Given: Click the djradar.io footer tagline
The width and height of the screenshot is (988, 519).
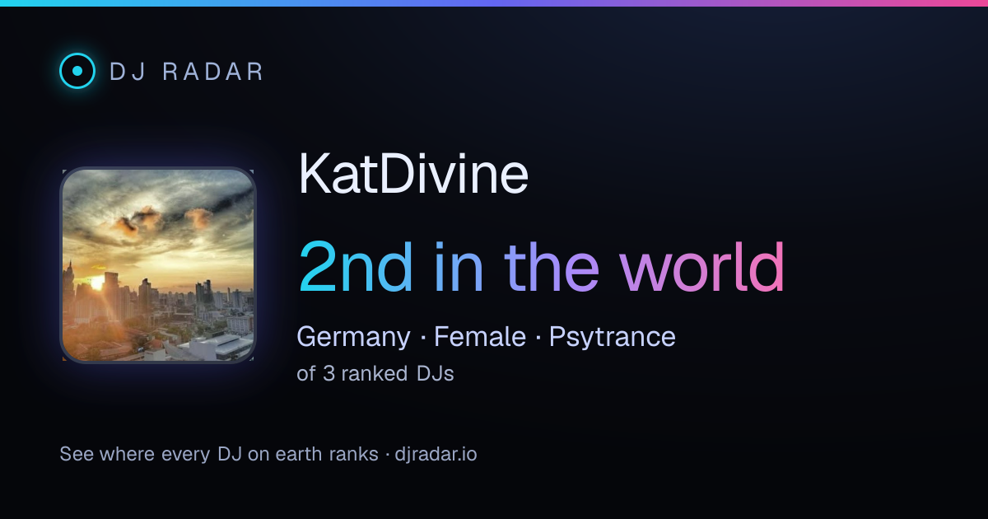Looking at the screenshot, I should pos(268,454).
